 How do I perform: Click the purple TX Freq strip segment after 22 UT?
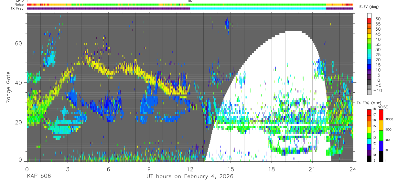coord(339,8)
